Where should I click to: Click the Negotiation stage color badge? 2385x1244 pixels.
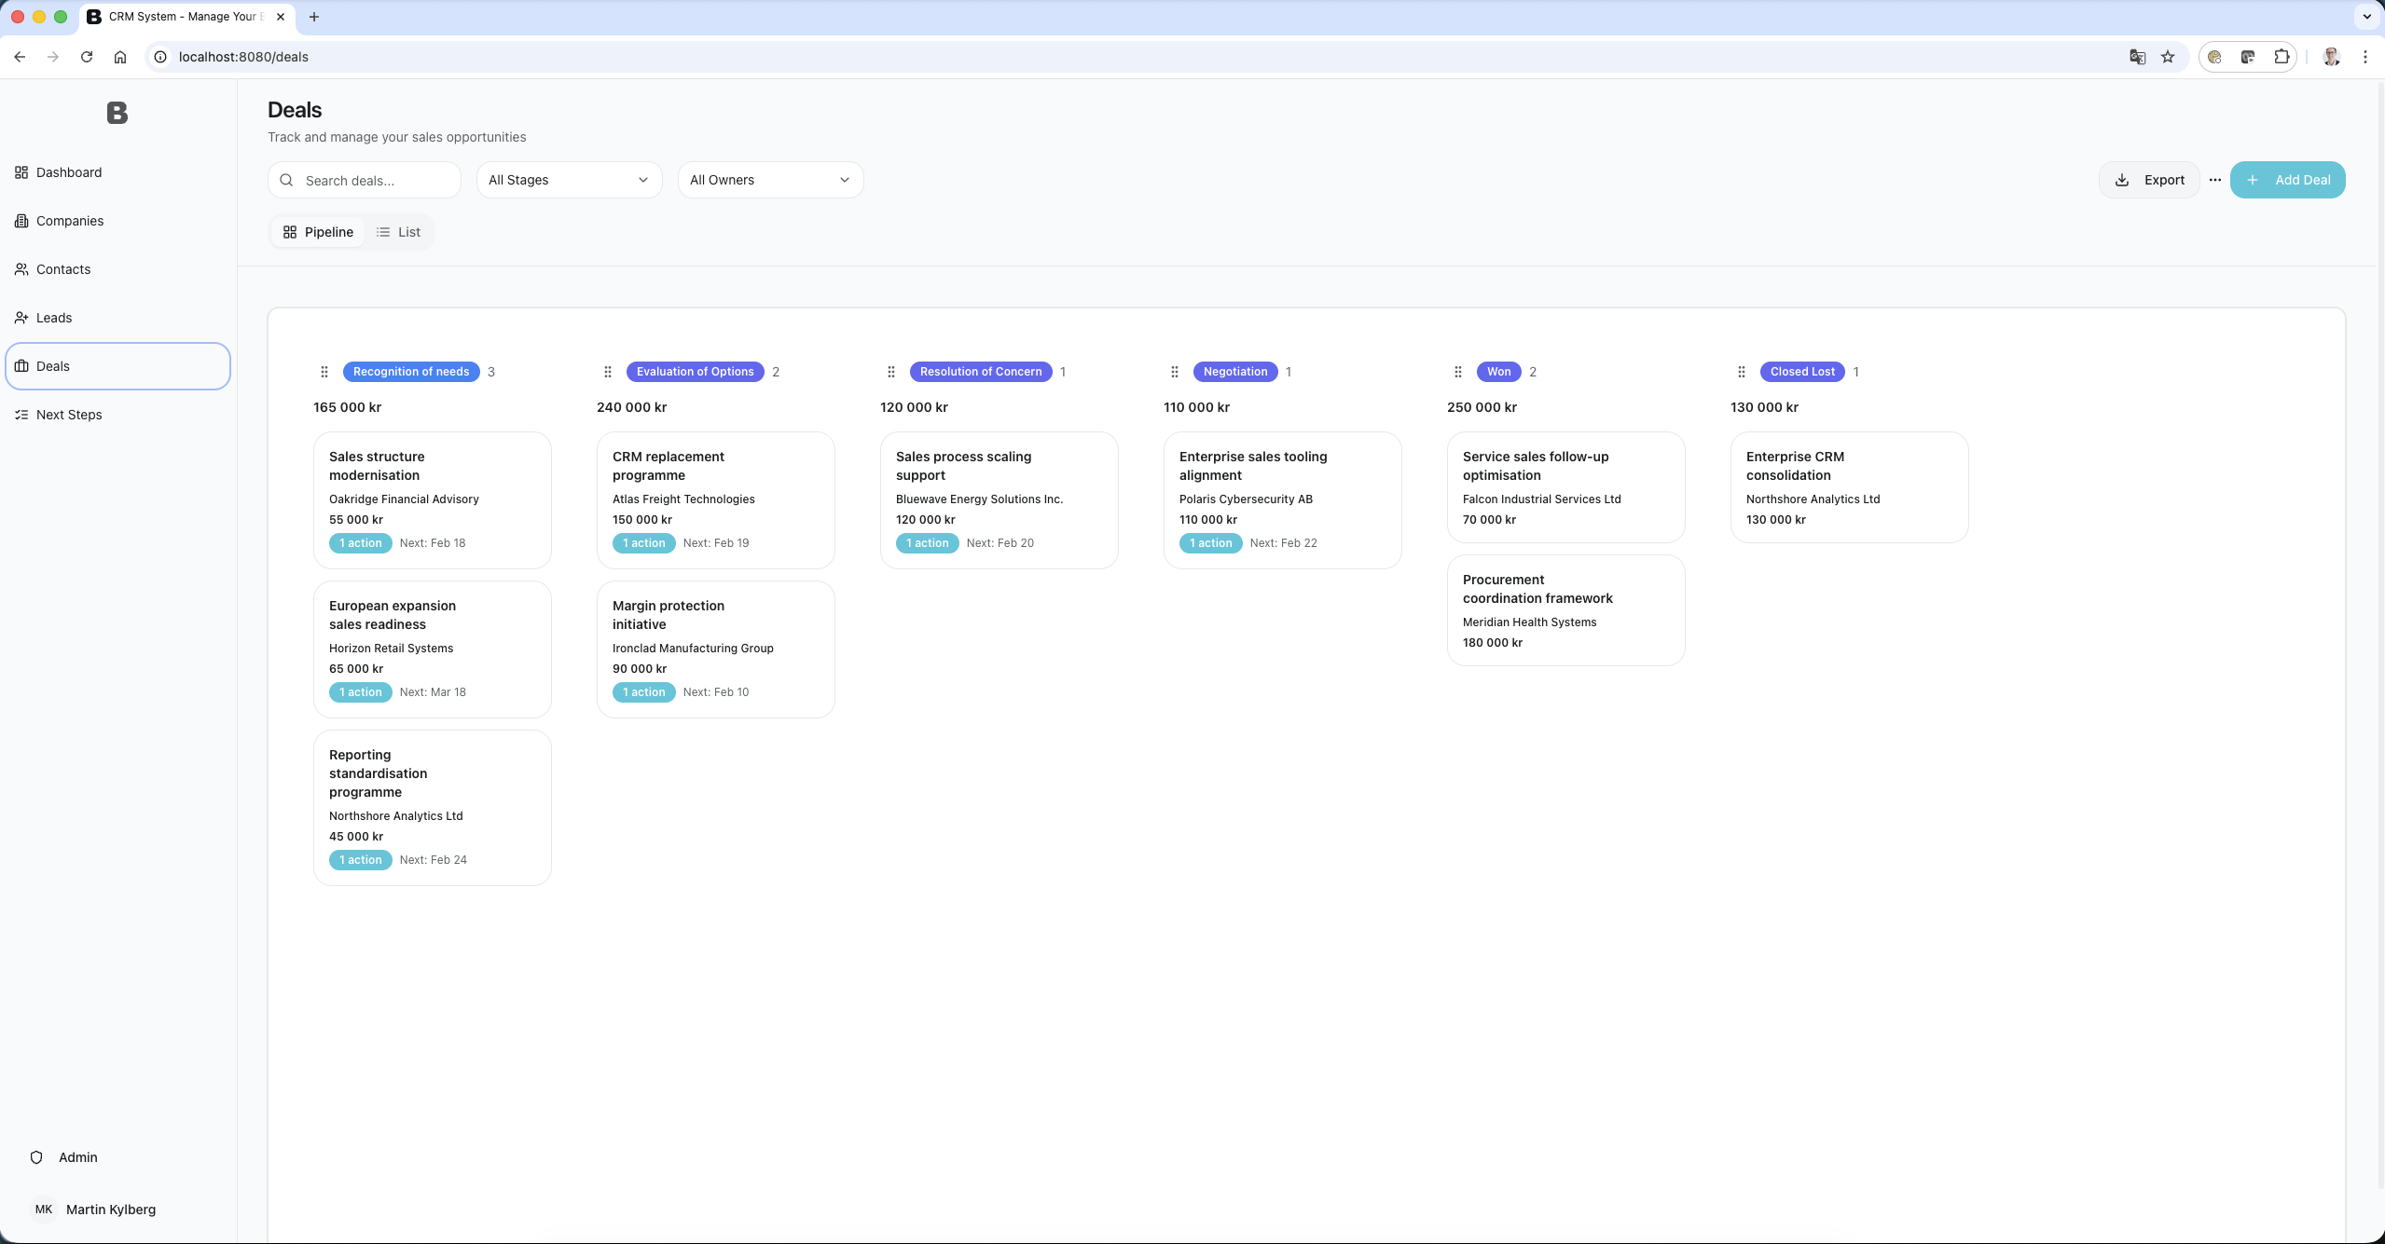1235,372
